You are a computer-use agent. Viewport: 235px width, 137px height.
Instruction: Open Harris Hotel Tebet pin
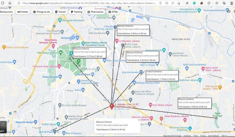coord(203,69)
